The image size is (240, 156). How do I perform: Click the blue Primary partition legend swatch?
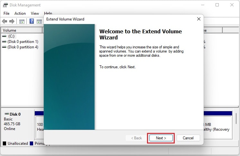click(32, 144)
